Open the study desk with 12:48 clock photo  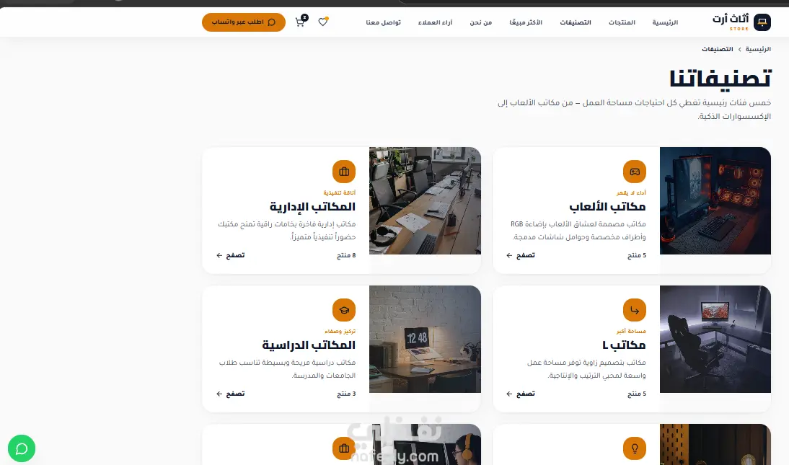(426, 339)
